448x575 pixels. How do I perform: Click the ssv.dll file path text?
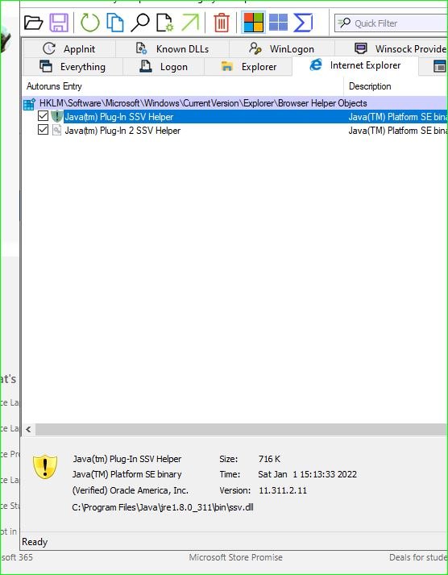163,507
